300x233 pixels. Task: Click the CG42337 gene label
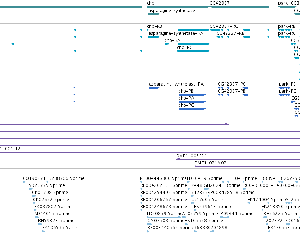pos(220,3)
